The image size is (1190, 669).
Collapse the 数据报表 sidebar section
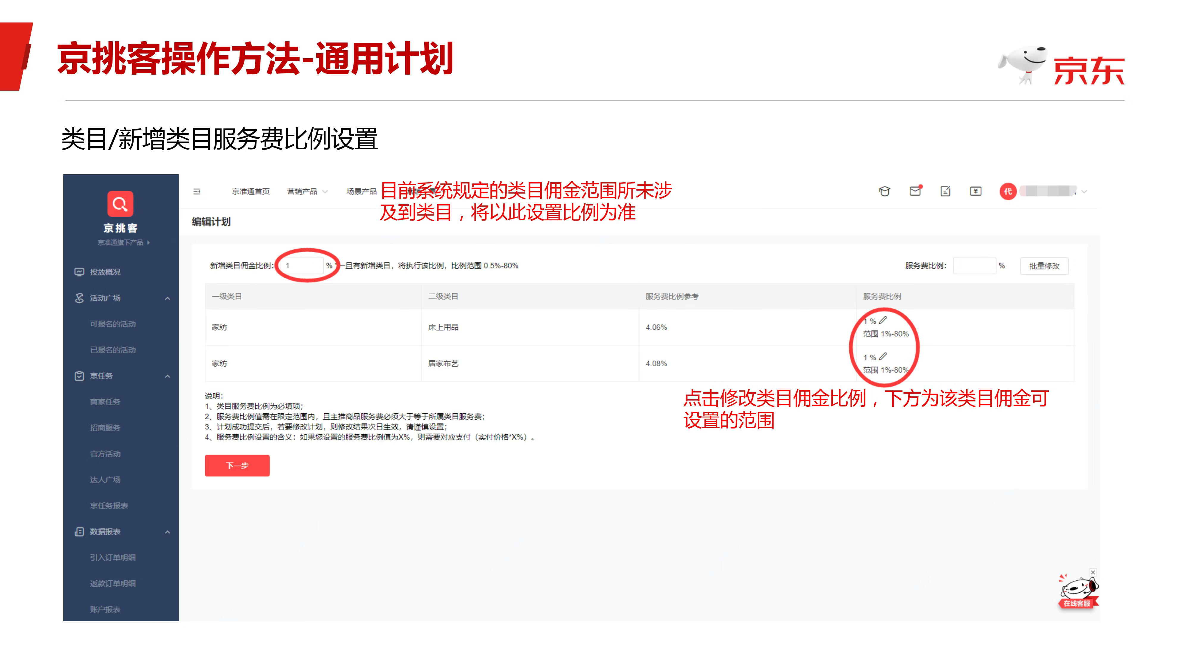[168, 532]
